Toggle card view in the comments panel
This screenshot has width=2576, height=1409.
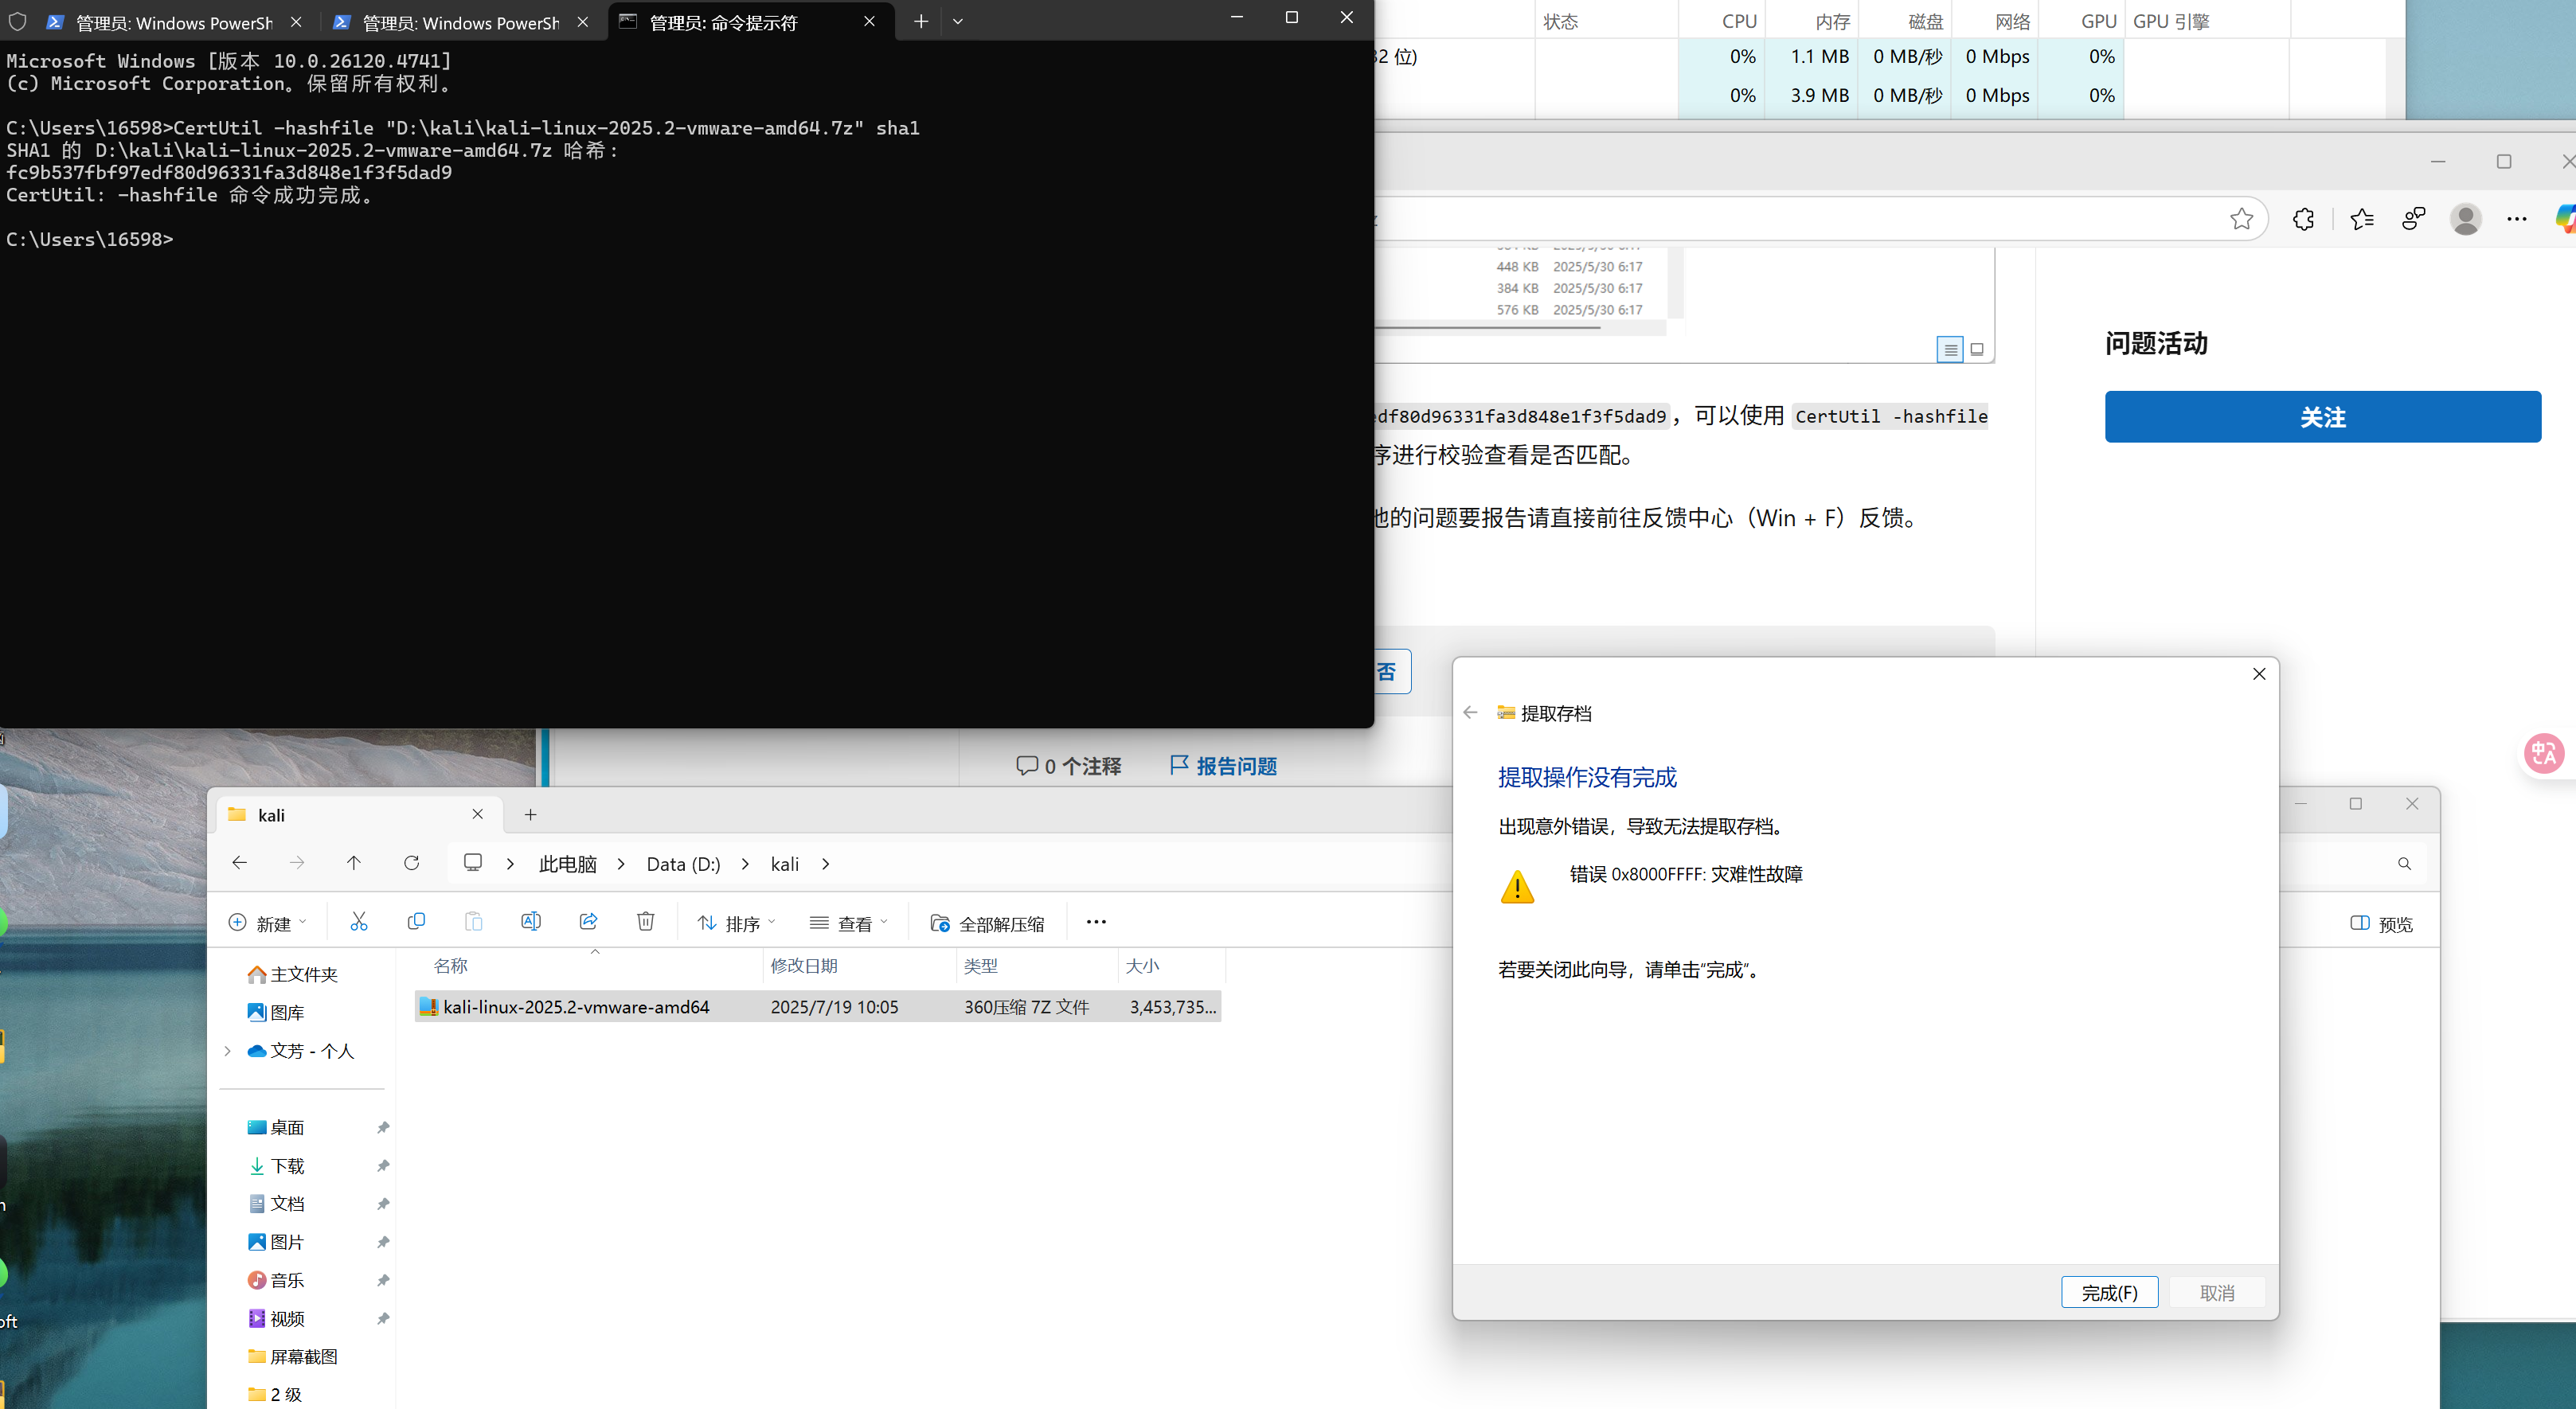pyautogui.click(x=1977, y=349)
